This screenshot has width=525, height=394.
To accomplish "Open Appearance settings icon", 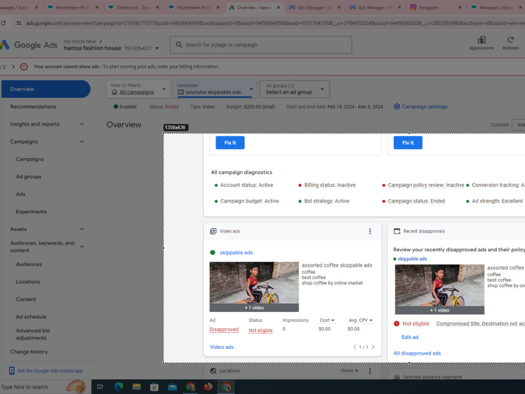I will pos(481,40).
